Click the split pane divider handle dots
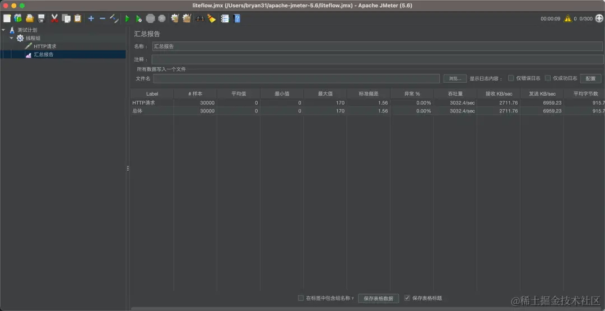The image size is (605, 311). tap(128, 168)
